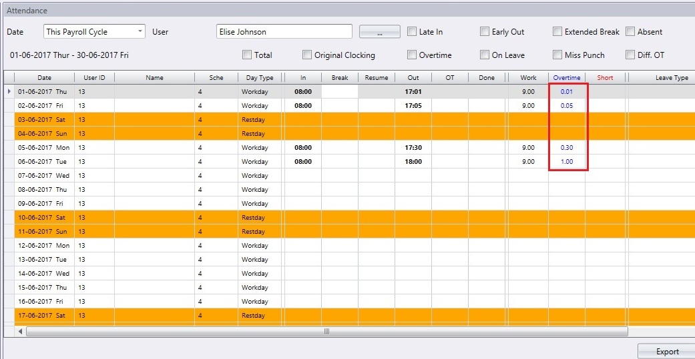The width and height of the screenshot is (695, 359).
Task: Click the Work column header
Action: tap(528, 78)
